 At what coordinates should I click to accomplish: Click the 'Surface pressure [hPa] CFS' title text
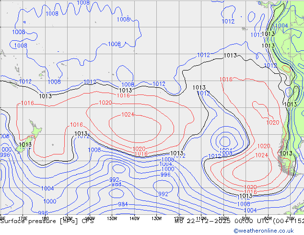pos(47,221)
